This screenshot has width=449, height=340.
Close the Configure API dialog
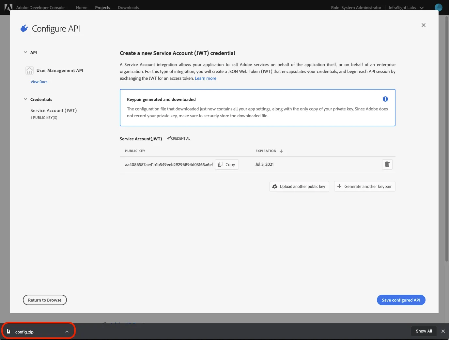click(424, 25)
